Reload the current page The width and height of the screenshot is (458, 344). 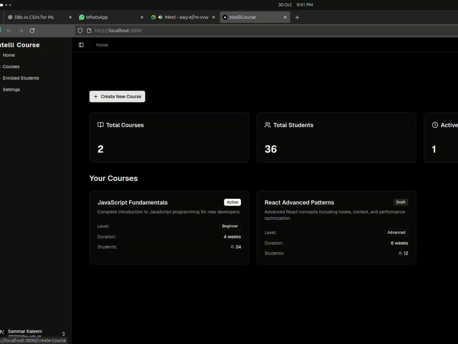(x=32, y=31)
